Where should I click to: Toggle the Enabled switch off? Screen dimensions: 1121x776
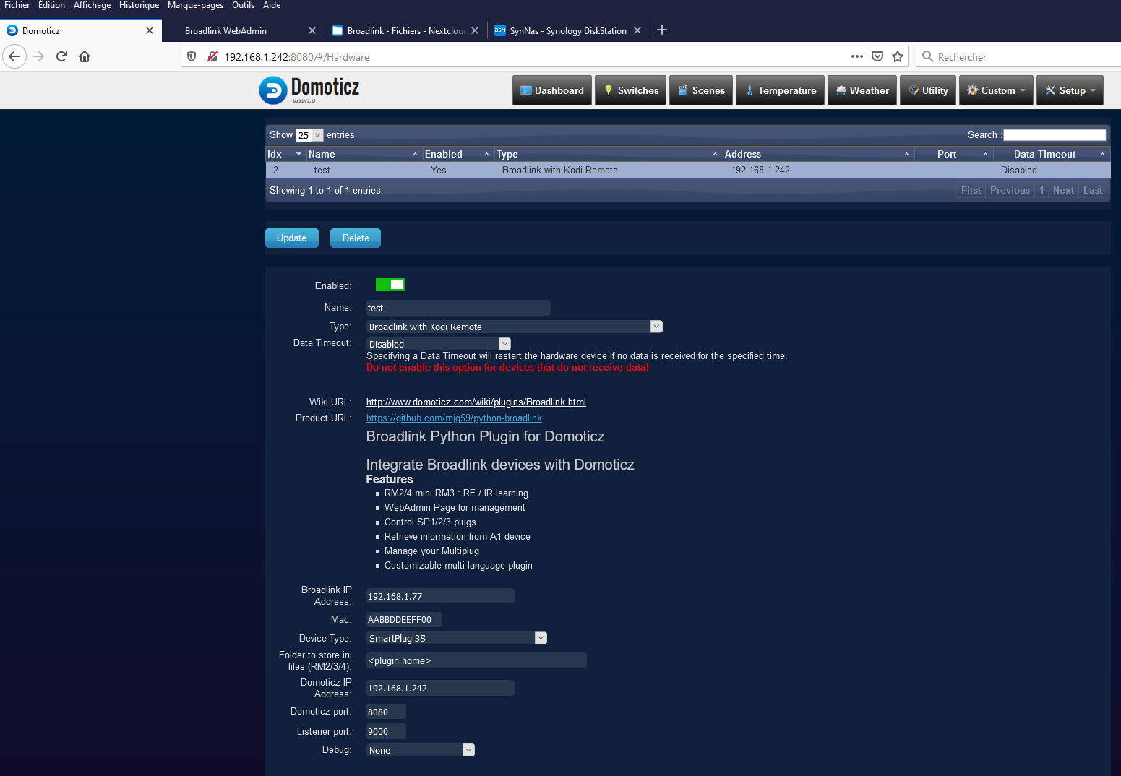390,285
